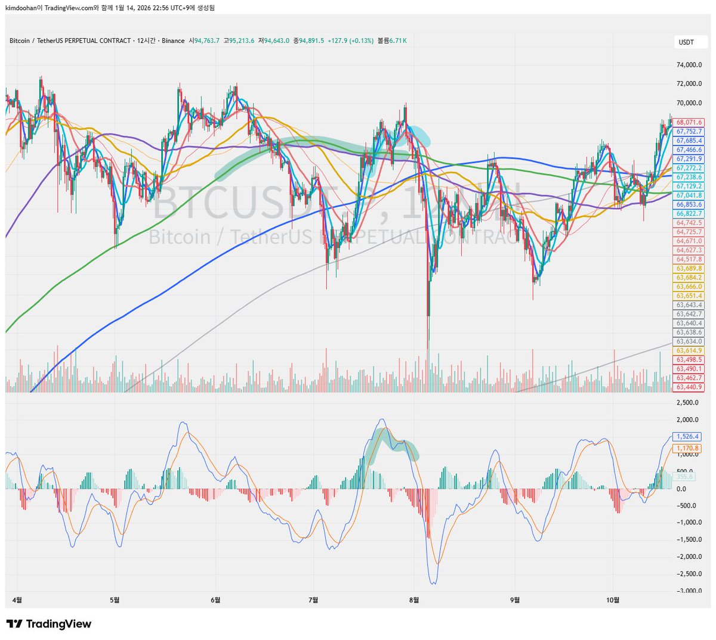This screenshot has height=640, width=716.
Task: Click the gray 63,640.4 price label
Action: pos(689,323)
